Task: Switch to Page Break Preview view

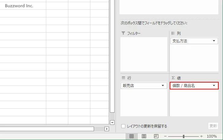Action: [x=156, y=136]
